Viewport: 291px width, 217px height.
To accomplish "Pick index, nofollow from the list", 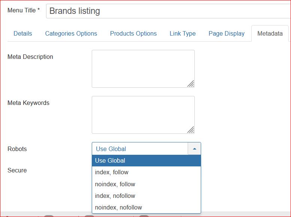I will point(146,196).
